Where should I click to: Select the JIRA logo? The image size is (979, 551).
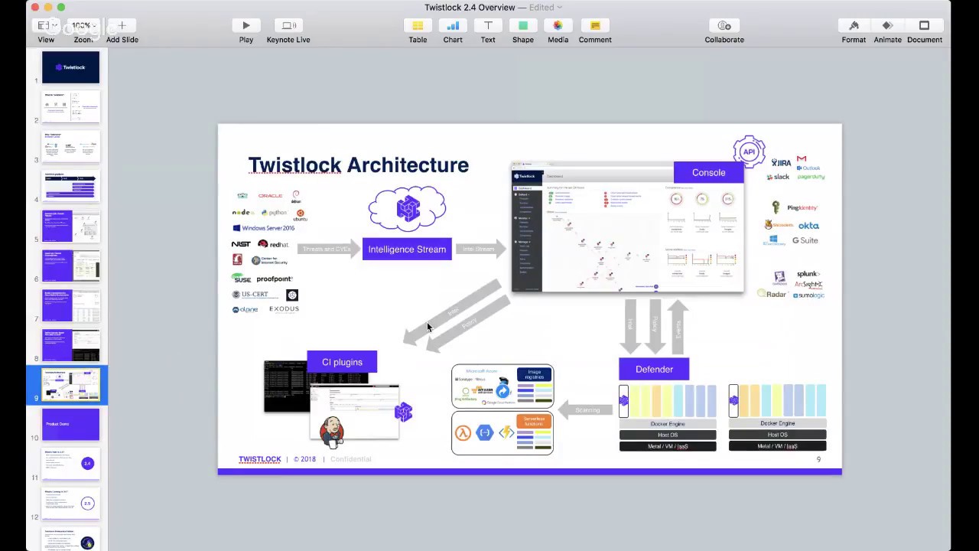781,162
